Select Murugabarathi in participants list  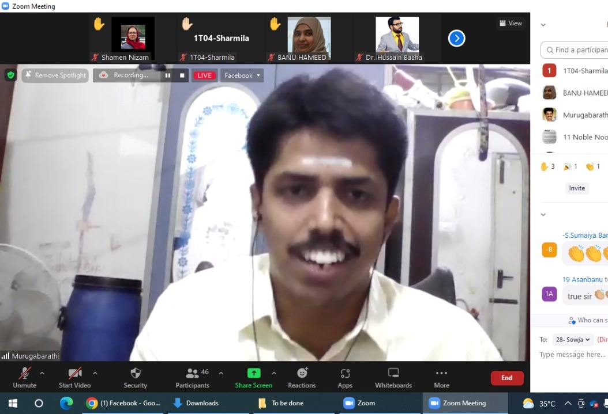point(575,115)
